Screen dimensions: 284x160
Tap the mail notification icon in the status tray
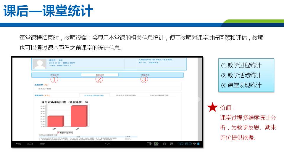click(x=172, y=144)
